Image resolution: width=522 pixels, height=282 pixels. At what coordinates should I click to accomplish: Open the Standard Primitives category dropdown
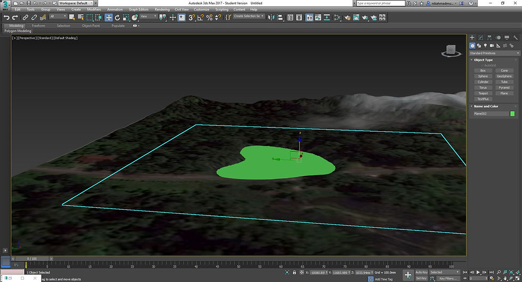pyautogui.click(x=494, y=53)
